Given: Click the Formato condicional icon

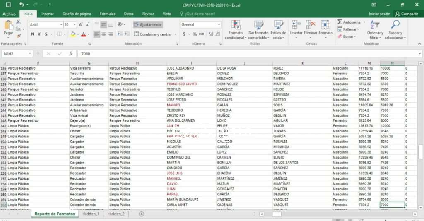Looking at the screenshot, I should 235,26.
